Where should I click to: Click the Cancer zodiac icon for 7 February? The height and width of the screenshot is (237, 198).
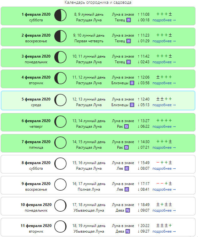pyautogui.click(x=126, y=147)
